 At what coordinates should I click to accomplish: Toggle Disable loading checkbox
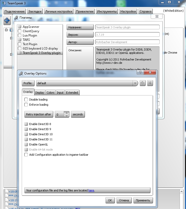point(26,100)
